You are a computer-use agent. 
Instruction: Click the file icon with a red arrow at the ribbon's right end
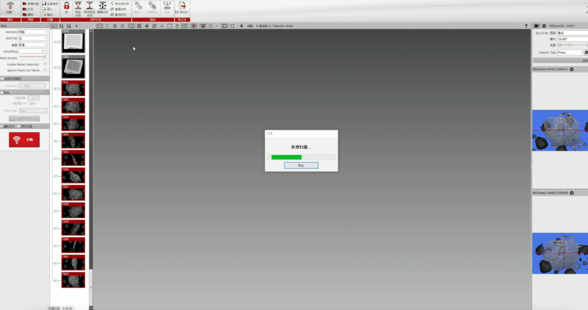point(182,5)
